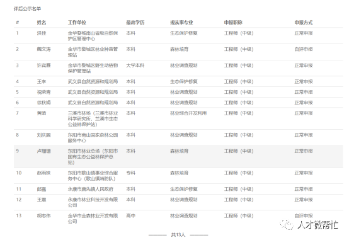Click 林业调查规划 in row 3
This screenshot has width=349, height=240.
coord(184,66)
